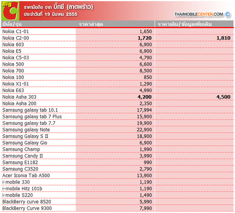This screenshot has height=213, width=235.
Task: Click the 8,500 price cell
Action: click(x=146, y=71)
